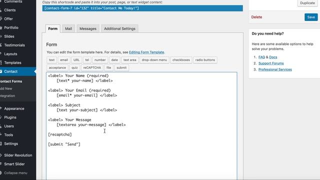320x180 pixels.
Task: Select the contact-form-7 shortcode field
Action: pyautogui.click(x=142, y=8)
